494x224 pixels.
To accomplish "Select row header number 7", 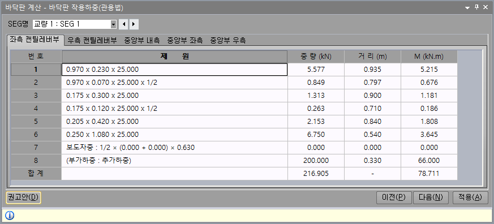I will coord(36,148).
